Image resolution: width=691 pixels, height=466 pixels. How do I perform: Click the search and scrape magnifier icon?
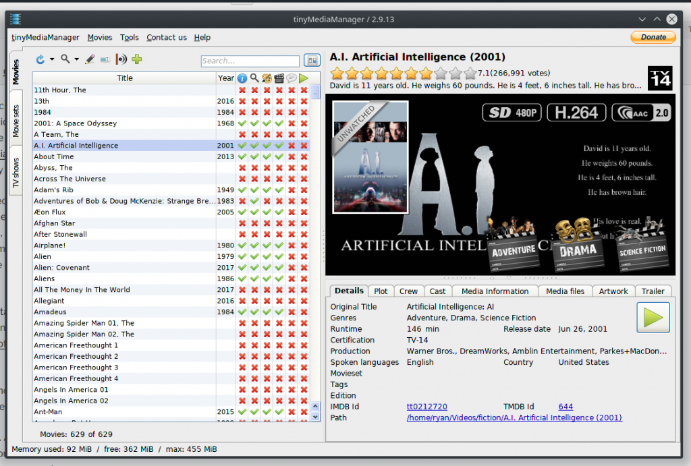point(65,59)
